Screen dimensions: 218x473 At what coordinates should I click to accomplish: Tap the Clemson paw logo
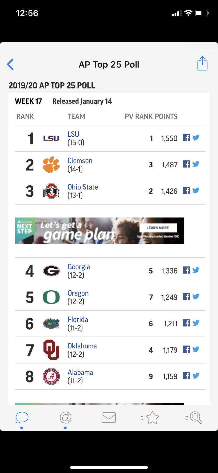pyautogui.click(x=51, y=165)
